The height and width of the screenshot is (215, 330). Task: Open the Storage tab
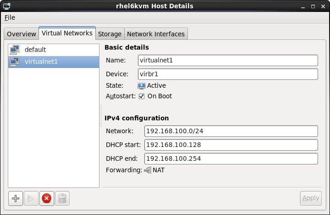[110, 34]
